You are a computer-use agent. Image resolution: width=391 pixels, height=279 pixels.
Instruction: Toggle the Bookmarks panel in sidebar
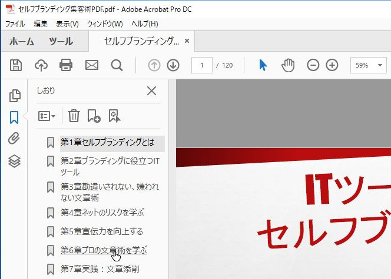pos(15,117)
